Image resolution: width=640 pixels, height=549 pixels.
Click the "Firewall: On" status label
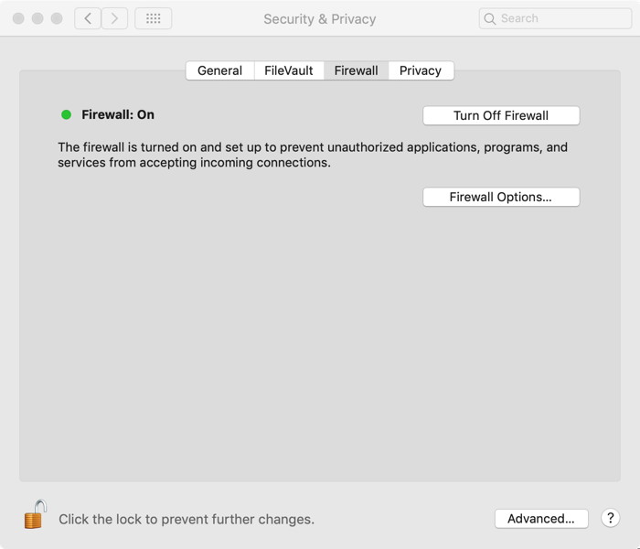click(118, 115)
